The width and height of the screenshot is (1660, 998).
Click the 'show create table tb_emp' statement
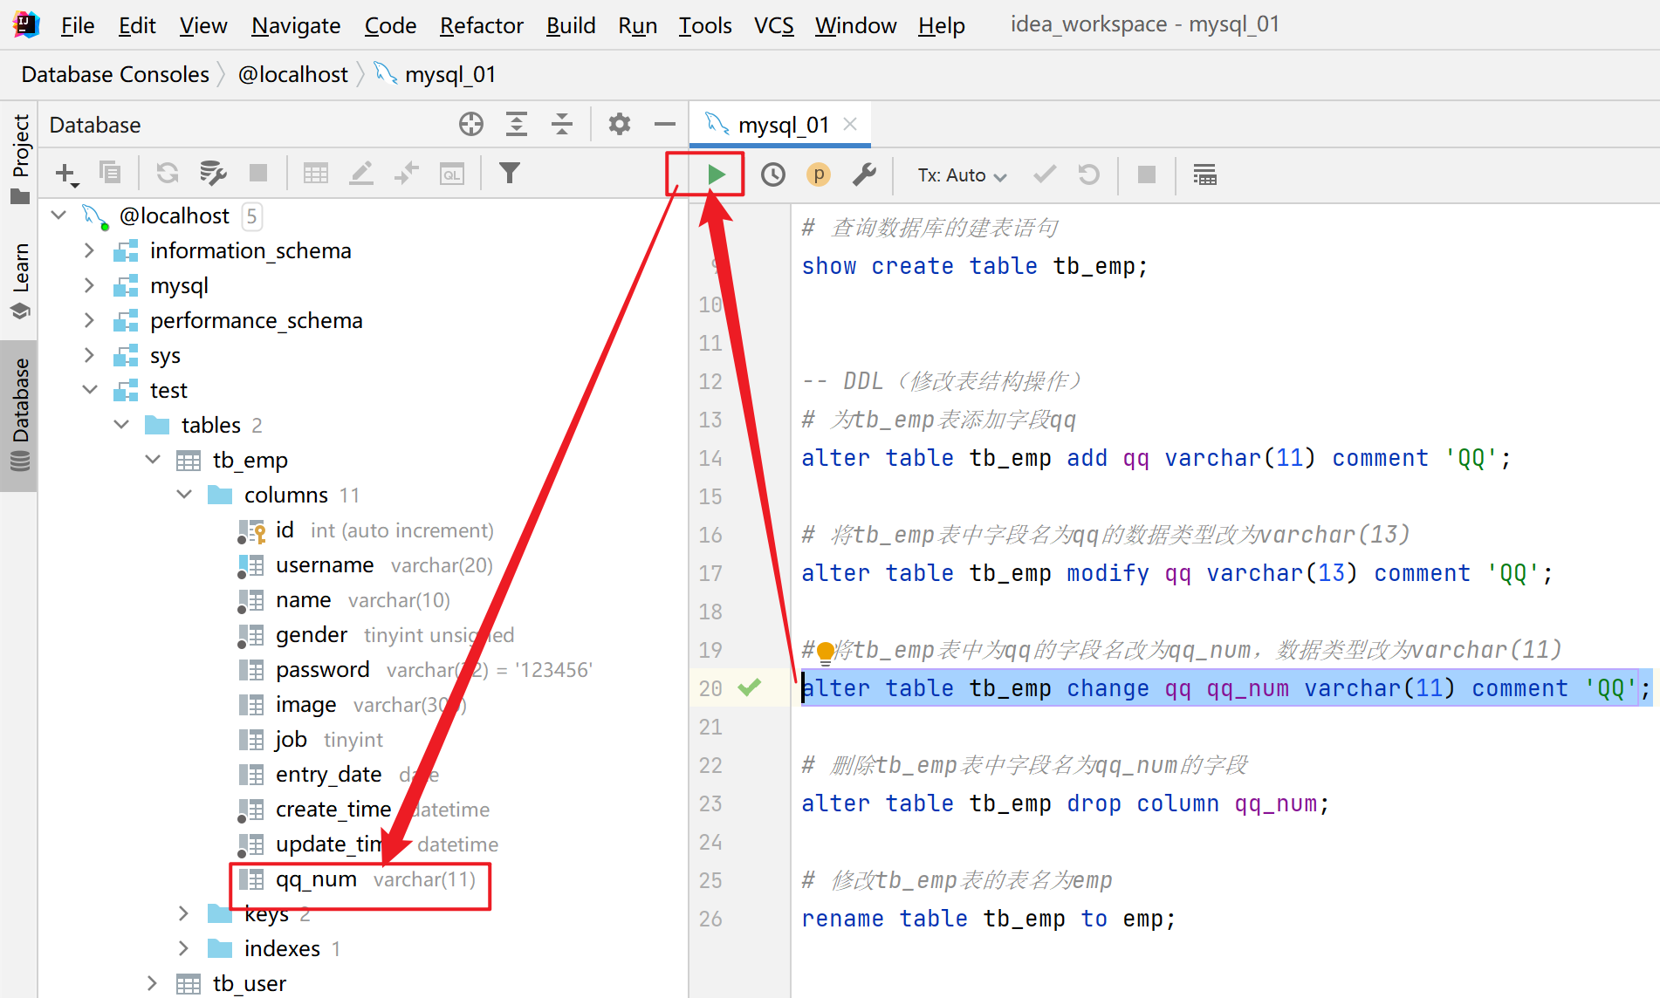(974, 266)
